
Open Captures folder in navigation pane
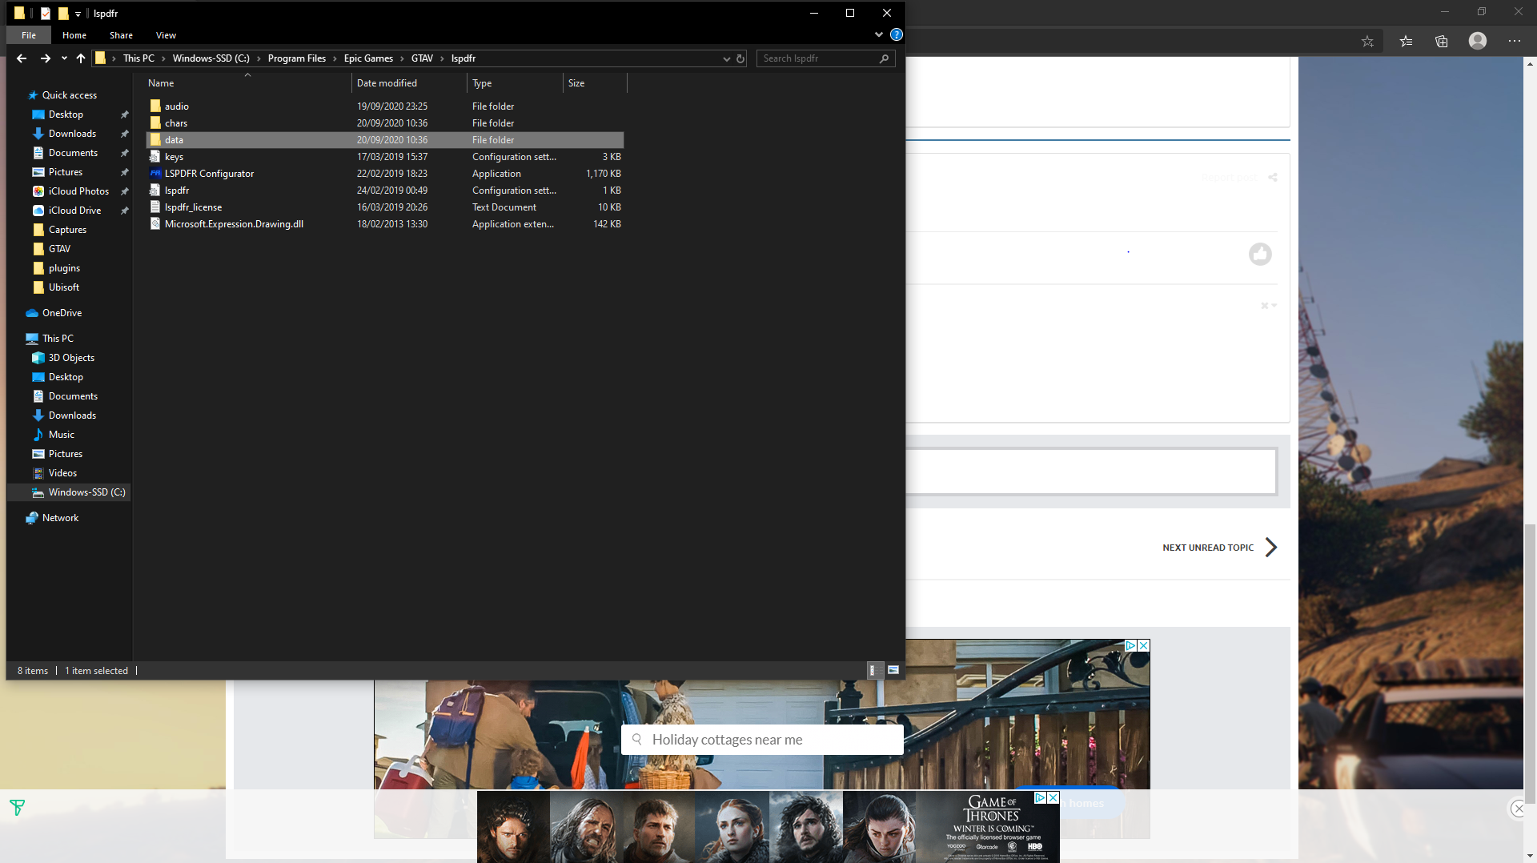point(67,230)
